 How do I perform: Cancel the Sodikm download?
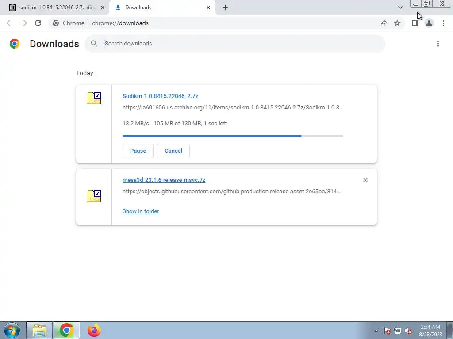173,151
